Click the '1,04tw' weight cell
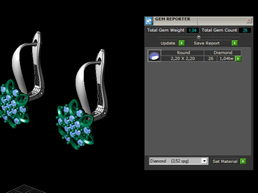 [x=226, y=58]
